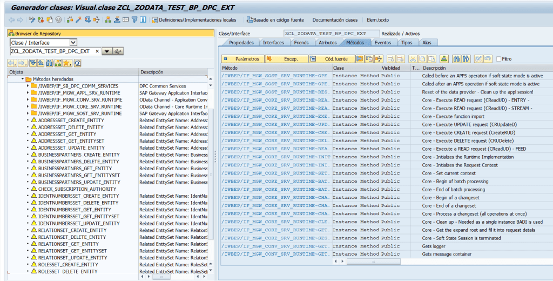Click the glasses display icon beside class name
553x281 pixels.
point(118,51)
